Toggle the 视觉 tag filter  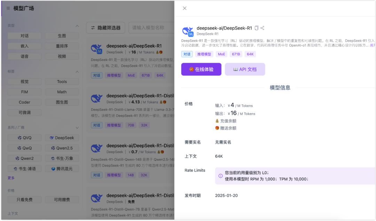click(24, 82)
